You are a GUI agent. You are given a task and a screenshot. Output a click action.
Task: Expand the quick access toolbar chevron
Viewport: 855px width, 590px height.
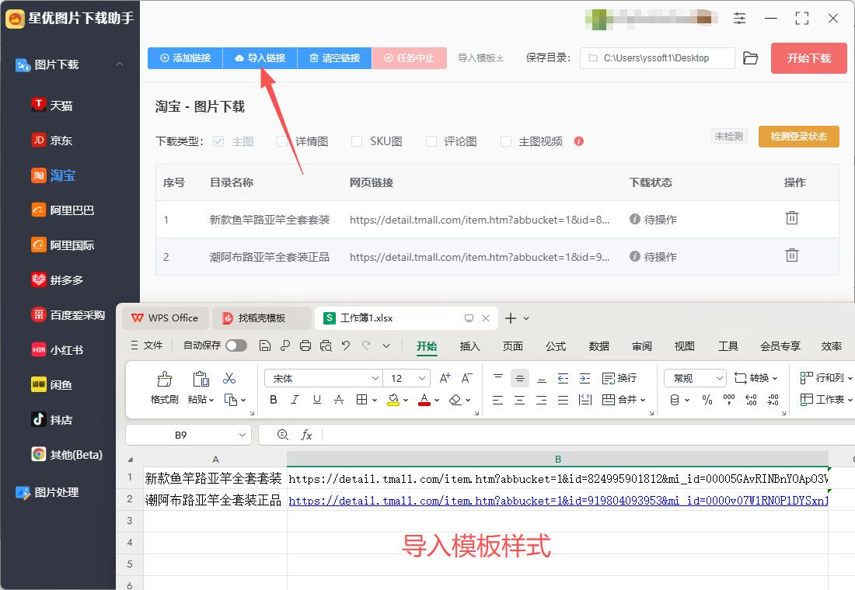386,345
